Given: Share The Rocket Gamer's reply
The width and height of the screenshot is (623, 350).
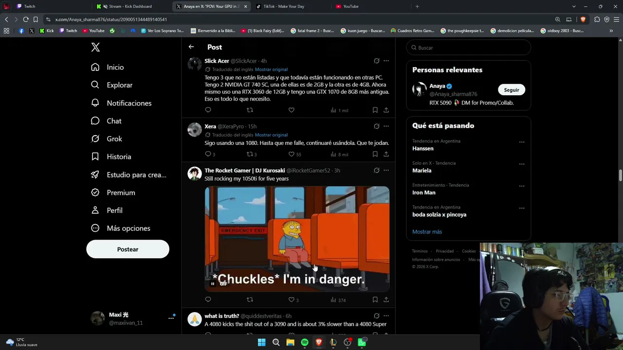Looking at the screenshot, I should click(x=386, y=299).
